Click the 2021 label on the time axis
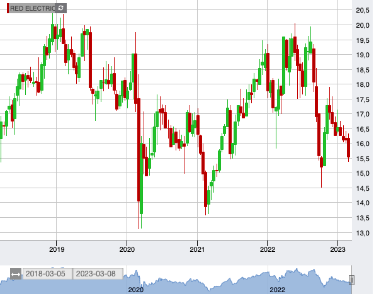The width and height of the screenshot is (374, 294). [197, 249]
